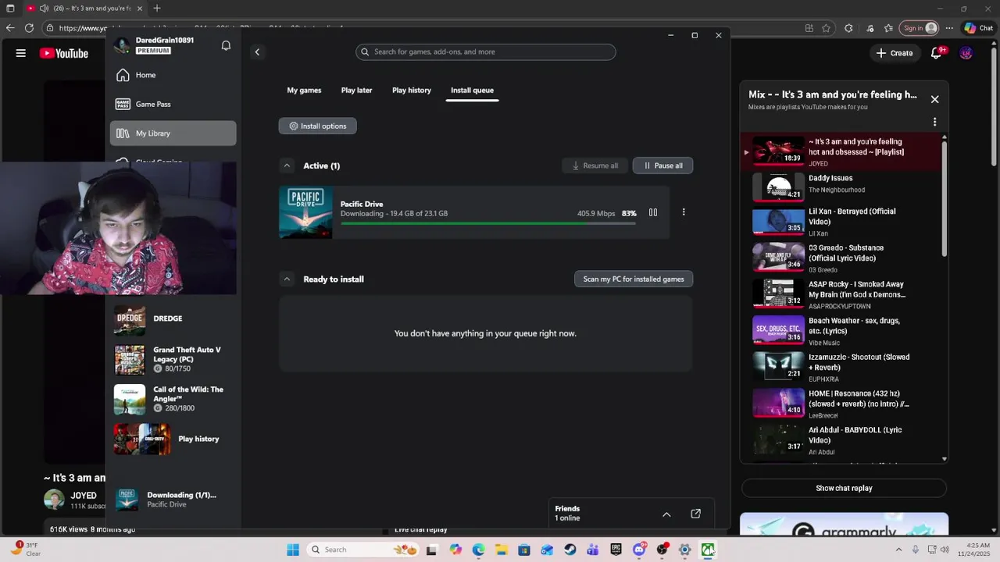The image size is (1000, 562).
Task: Click YouTube Create button
Action: tap(895, 53)
